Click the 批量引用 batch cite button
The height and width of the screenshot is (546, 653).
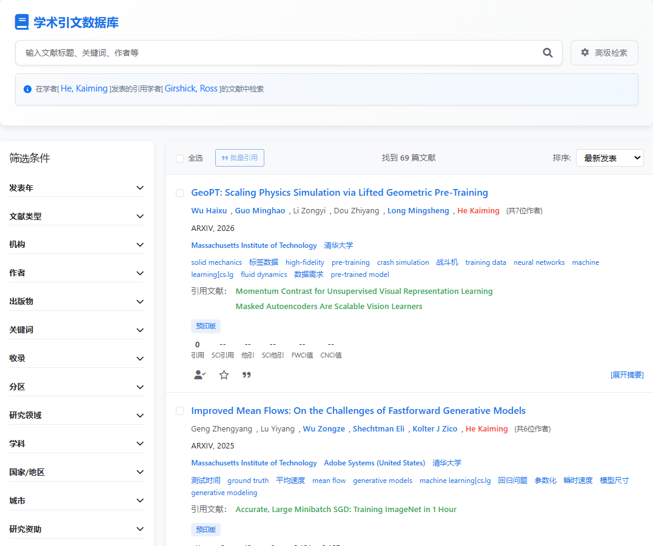pos(239,158)
